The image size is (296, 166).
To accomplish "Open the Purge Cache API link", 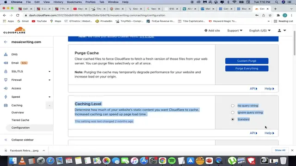I will click(x=253, y=89).
